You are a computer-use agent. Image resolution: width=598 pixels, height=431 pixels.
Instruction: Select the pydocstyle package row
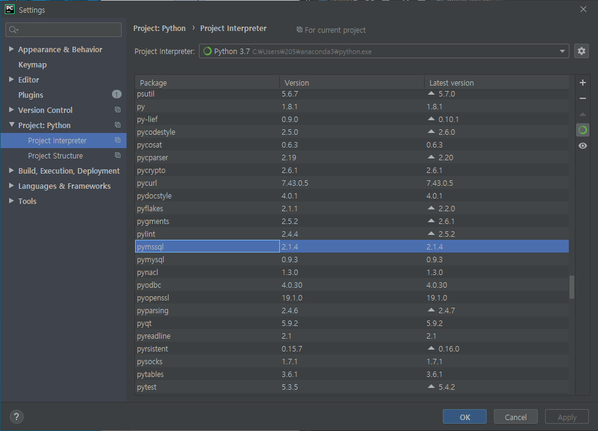click(x=352, y=195)
